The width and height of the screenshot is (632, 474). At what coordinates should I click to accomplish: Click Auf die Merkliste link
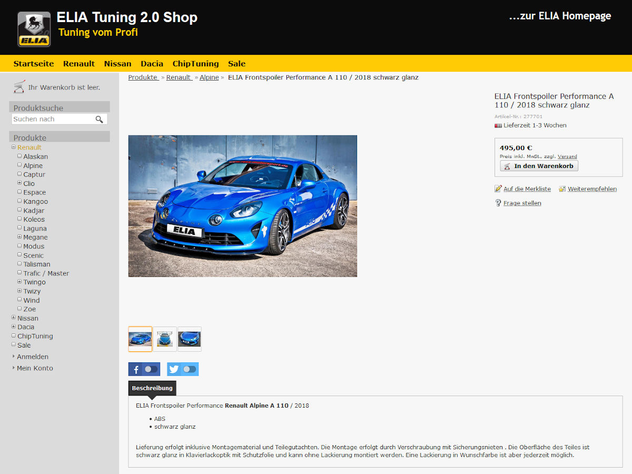tap(527, 189)
